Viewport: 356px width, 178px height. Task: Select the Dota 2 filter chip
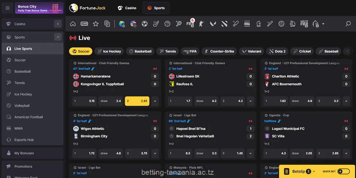(x=277, y=51)
